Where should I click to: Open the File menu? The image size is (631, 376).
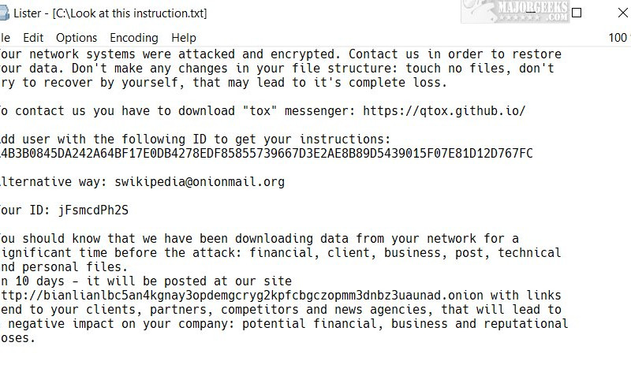5,37
